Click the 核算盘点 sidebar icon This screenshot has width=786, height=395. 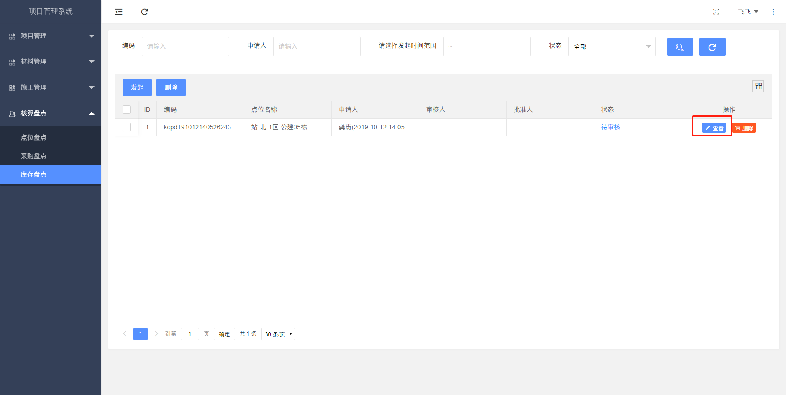point(12,114)
